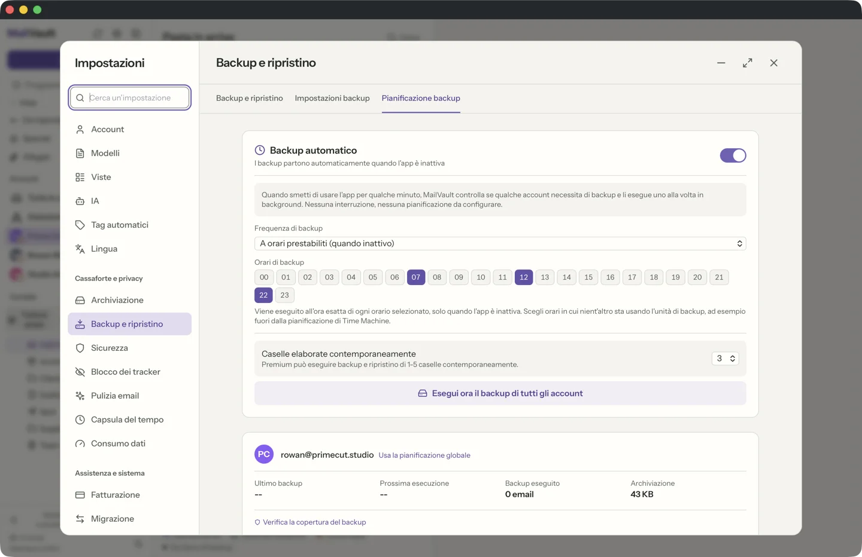
Task: Select Capsula del tempo clock icon
Action: (80, 420)
